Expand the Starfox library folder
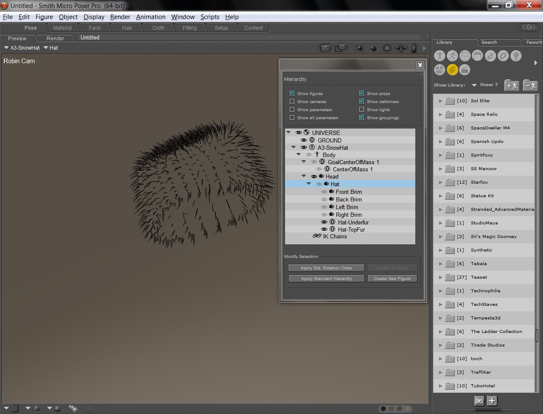This screenshot has width=543, height=414. tap(440, 182)
